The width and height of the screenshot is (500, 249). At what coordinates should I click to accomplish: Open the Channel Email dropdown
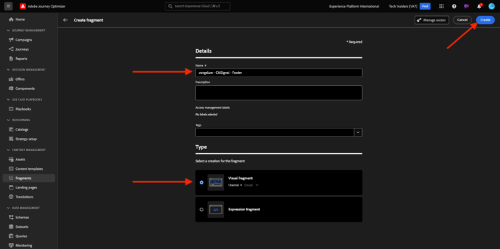(x=251, y=185)
